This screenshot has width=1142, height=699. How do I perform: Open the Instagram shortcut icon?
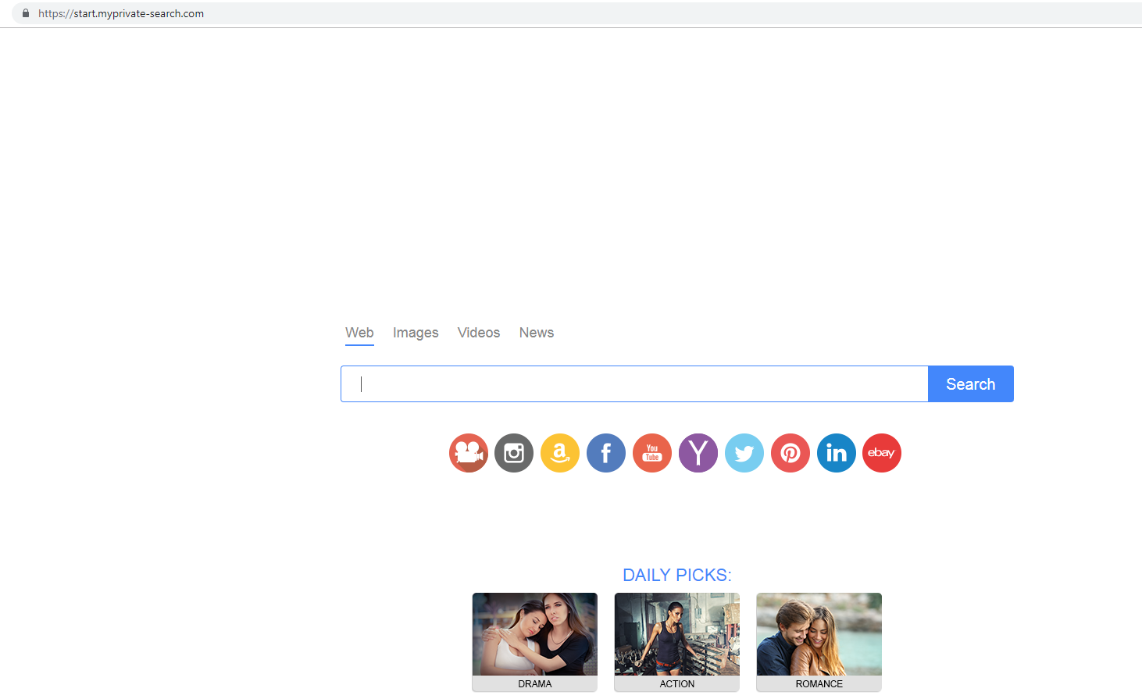pos(514,453)
